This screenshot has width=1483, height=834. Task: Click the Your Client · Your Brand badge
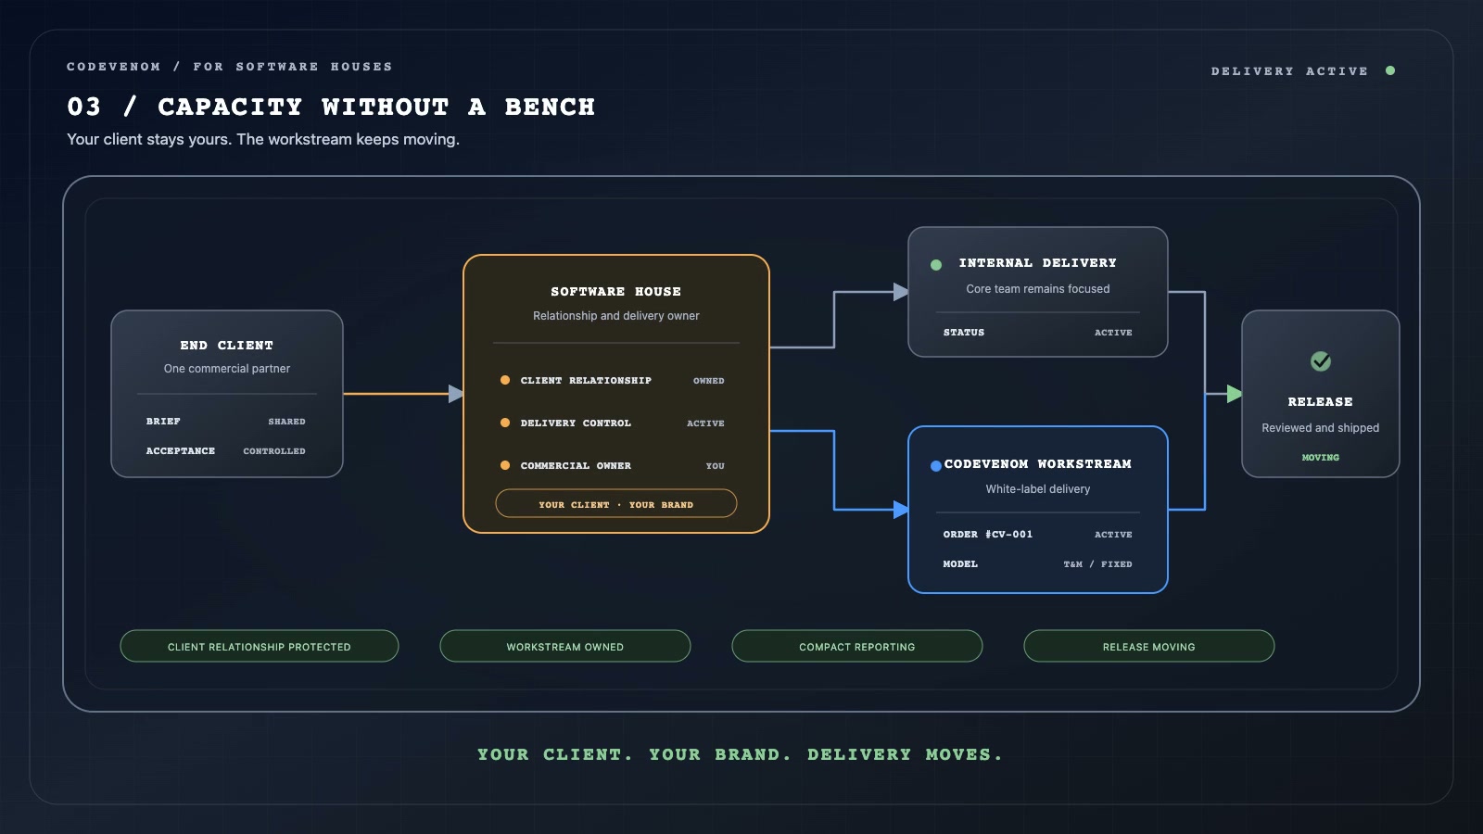pyautogui.click(x=616, y=503)
